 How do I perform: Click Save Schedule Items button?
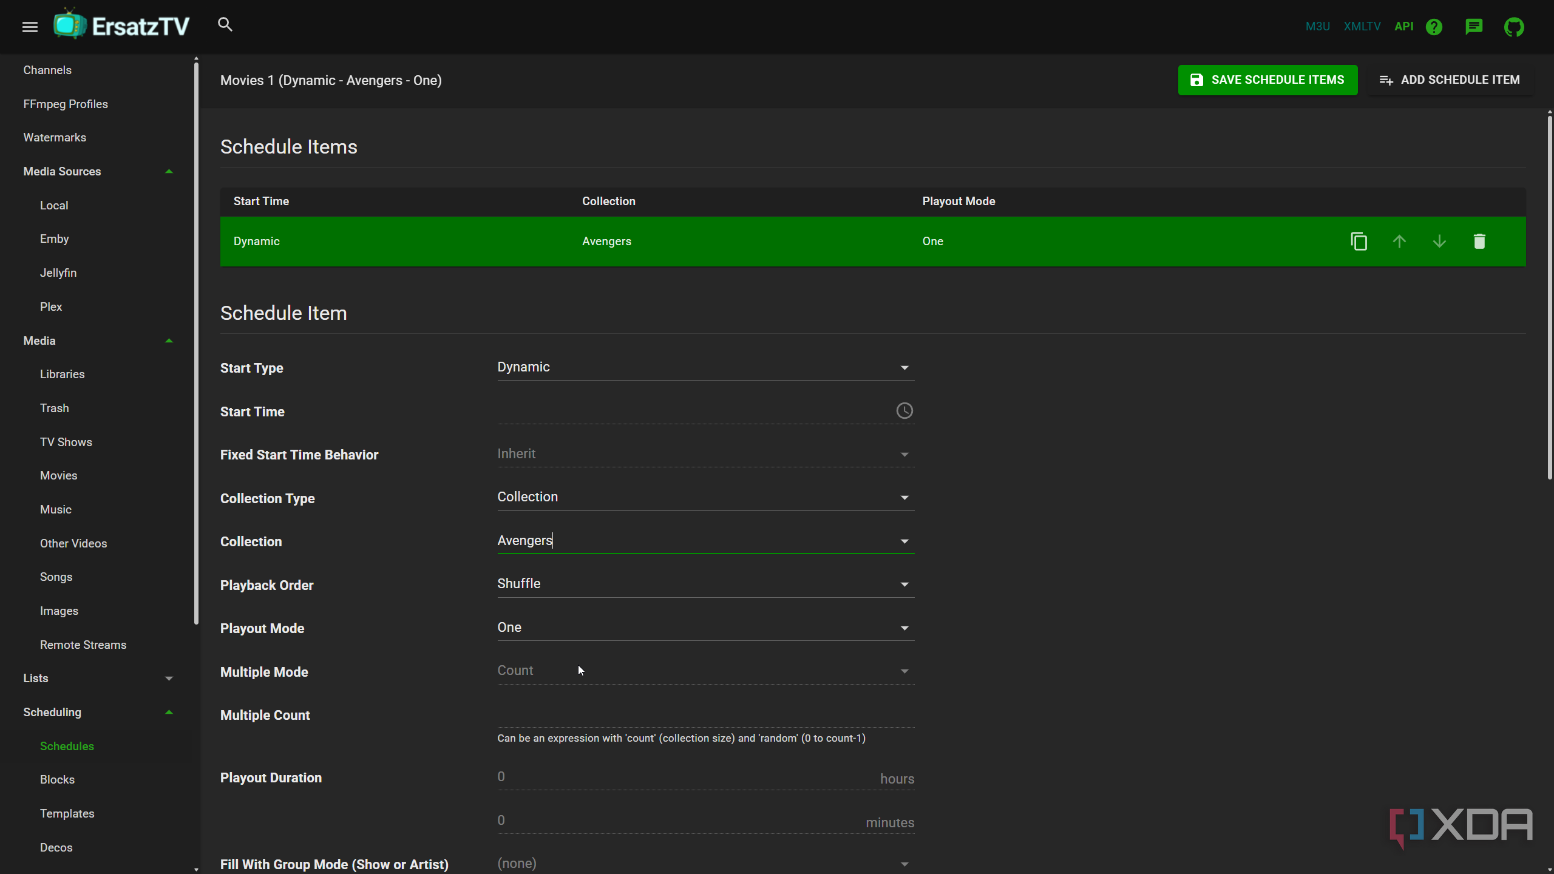(x=1267, y=80)
